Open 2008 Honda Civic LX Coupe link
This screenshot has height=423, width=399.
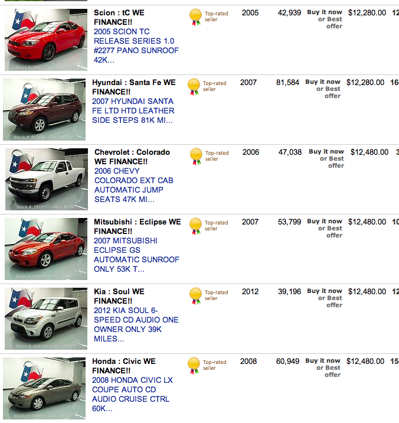(x=132, y=394)
